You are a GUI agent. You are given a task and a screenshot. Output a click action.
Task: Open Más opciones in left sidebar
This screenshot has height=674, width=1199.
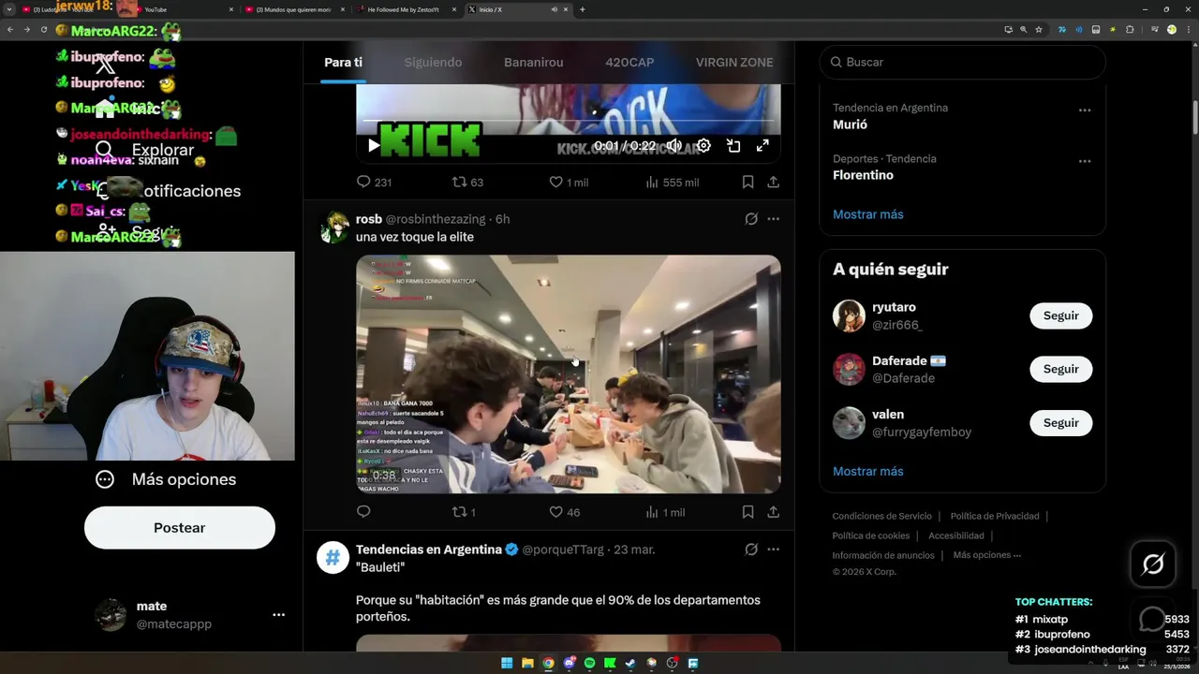point(167,479)
